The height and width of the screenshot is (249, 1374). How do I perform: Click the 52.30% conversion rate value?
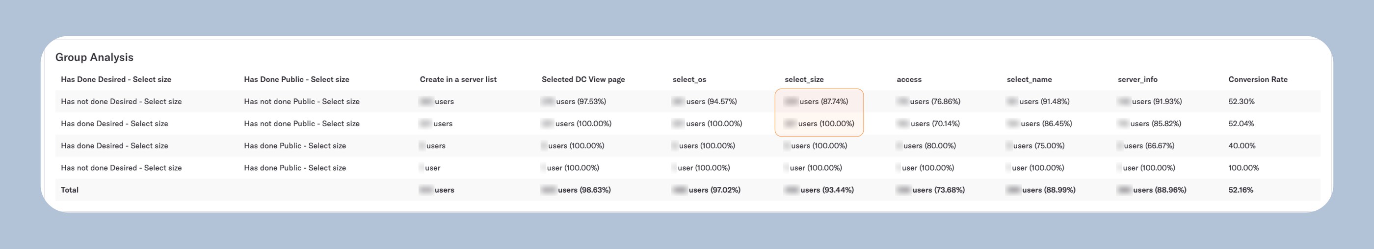(x=1242, y=102)
